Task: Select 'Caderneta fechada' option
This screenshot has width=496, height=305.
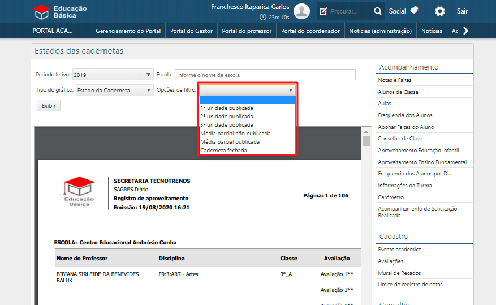Action: tap(247, 151)
